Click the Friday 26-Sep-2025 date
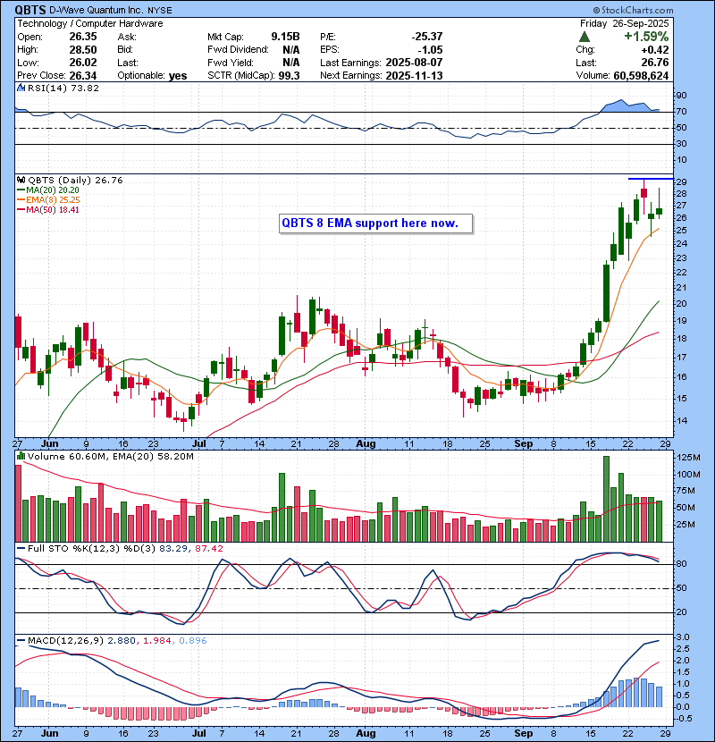Screen dimensions: 715x742 click(624, 23)
